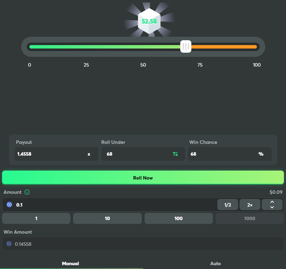Click the x multiplier symbol in Payout
The height and width of the screenshot is (269, 286).
[89, 154]
